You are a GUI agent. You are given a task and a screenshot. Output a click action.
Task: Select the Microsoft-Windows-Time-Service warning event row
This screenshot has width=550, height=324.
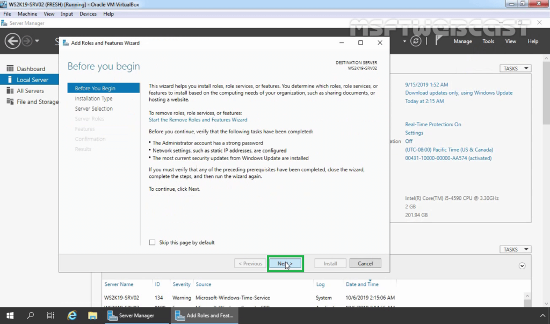312,298
